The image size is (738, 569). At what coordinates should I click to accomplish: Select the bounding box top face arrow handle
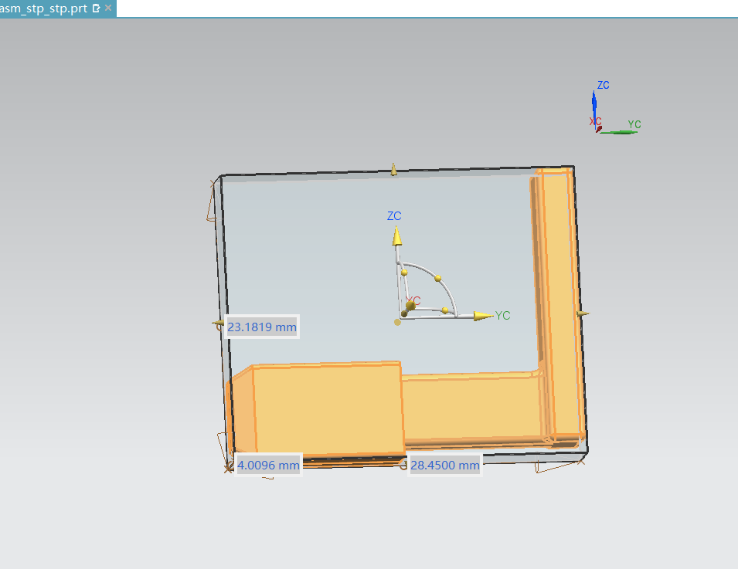393,169
